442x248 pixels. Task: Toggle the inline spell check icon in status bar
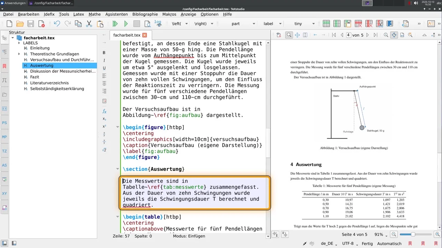(x=312, y=244)
